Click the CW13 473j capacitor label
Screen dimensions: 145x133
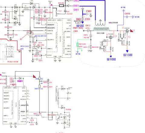[x=88, y=27]
